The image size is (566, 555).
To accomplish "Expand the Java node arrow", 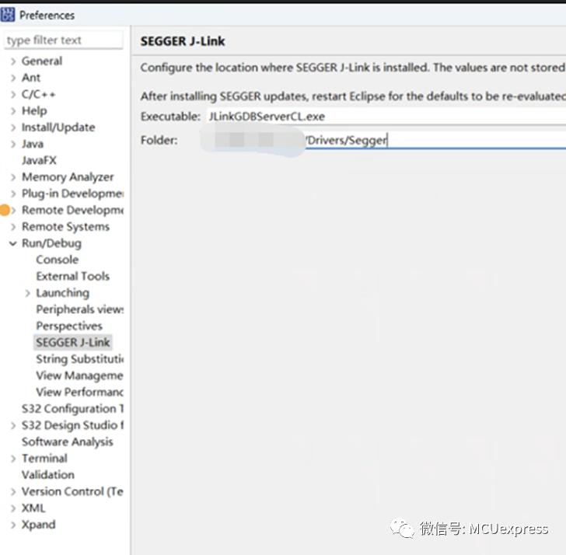I will 13,144.
